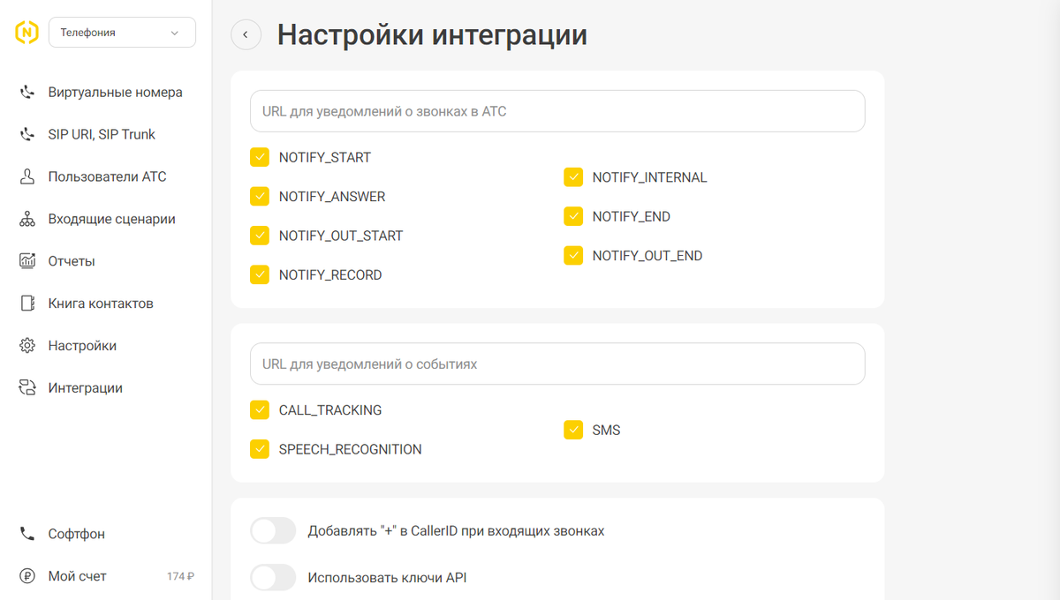Viewport: 1060px width, 600px height.
Task: Enable the Использовать ключи API switch
Action: (273, 578)
